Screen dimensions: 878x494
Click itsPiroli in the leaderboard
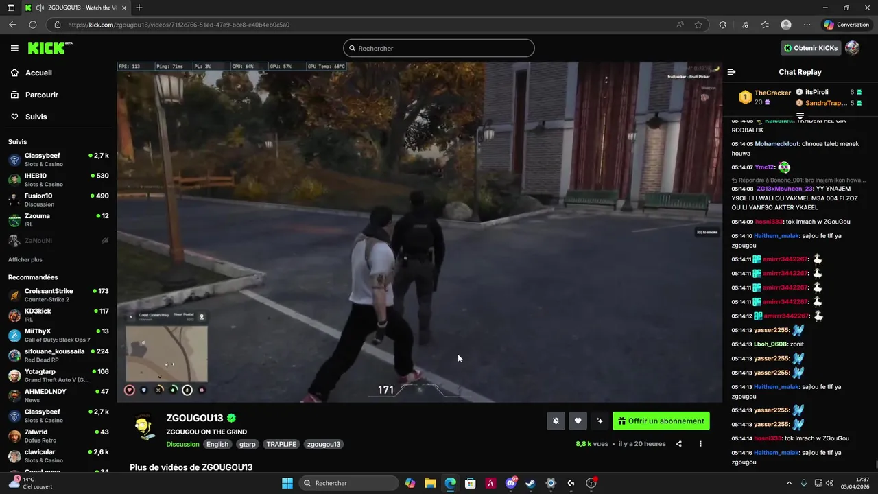tap(816, 92)
